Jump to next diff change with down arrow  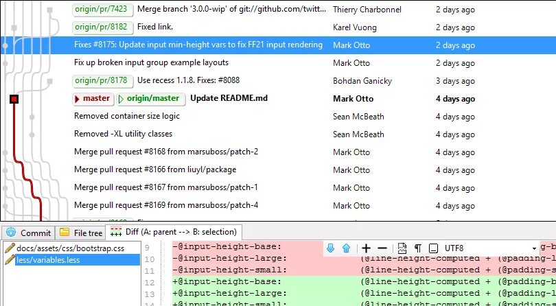(x=330, y=248)
